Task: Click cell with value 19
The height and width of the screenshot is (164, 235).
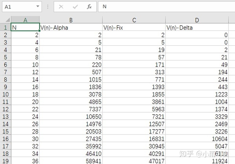Action: (134, 49)
